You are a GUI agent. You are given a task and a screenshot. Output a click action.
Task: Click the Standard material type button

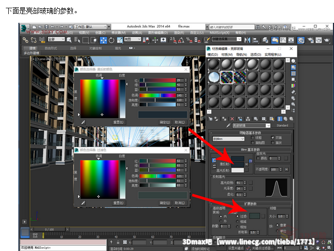pyautogui.click(x=282, y=125)
